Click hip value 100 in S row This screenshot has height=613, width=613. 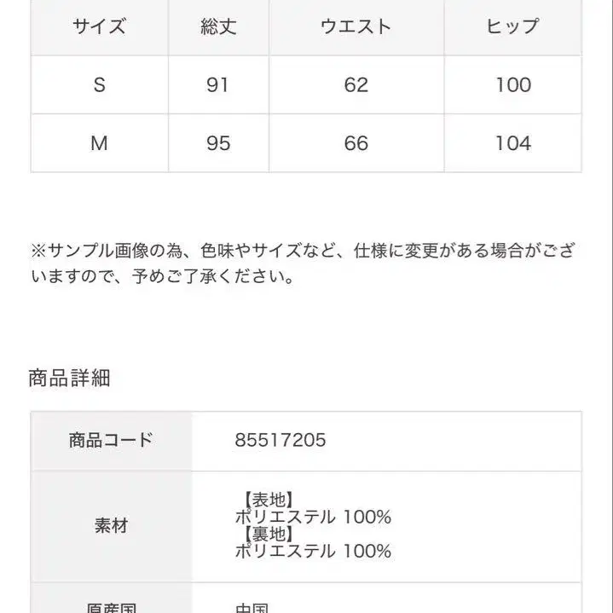(512, 84)
